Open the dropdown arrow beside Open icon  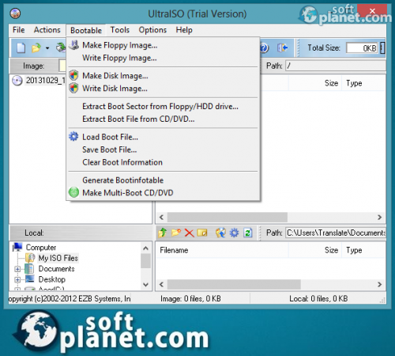tap(47, 48)
